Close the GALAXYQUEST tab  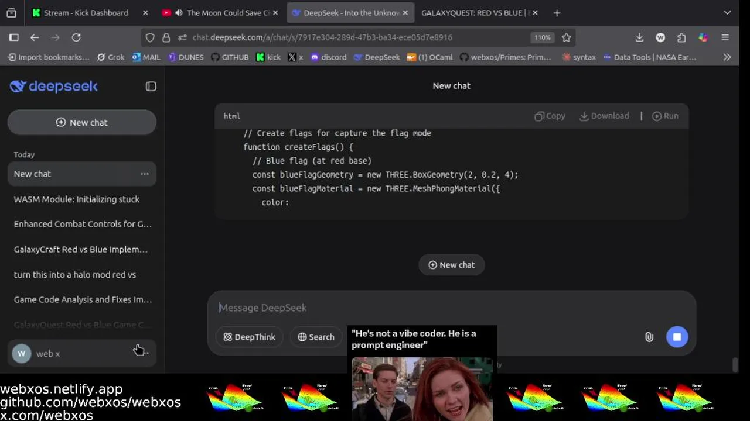pos(535,12)
